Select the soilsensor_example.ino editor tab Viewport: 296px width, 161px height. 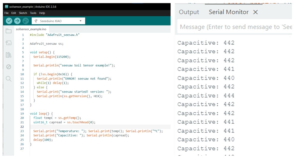[31, 29]
